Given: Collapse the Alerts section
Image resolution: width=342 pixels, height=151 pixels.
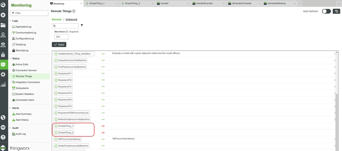Looking at the screenshot, I should [x=10, y=108].
